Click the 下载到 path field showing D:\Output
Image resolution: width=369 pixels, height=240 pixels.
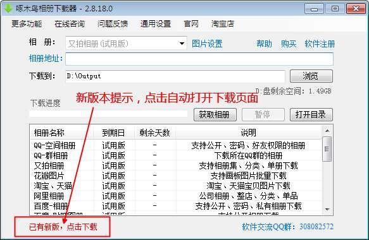click(x=175, y=76)
